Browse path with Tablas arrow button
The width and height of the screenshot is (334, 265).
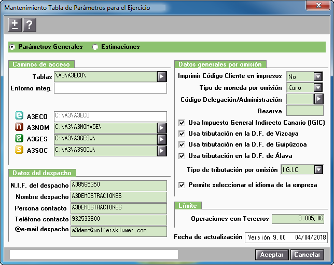tap(162, 76)
